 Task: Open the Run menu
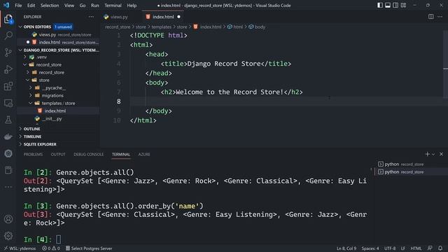coord(95,6)
